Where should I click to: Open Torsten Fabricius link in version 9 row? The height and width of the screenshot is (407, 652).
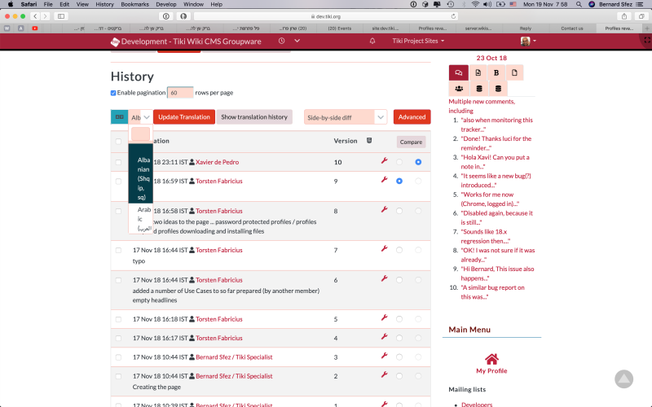(x=218, y=181)
